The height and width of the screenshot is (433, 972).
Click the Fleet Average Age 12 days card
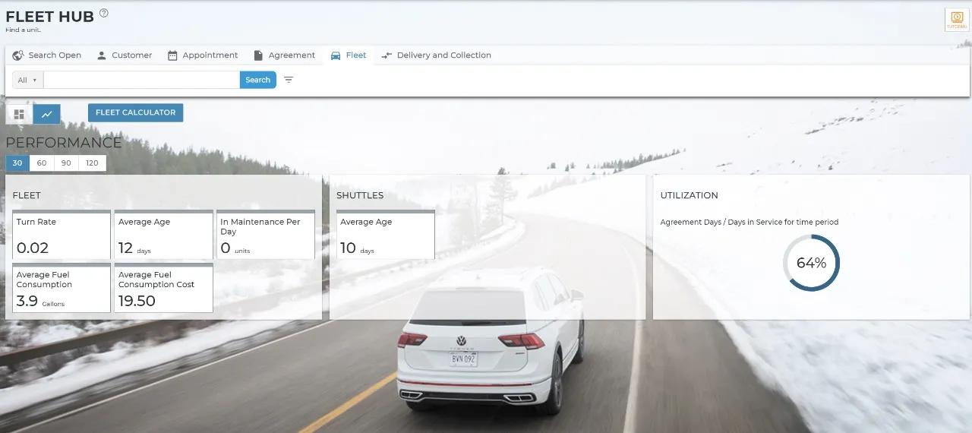(163, 235)
